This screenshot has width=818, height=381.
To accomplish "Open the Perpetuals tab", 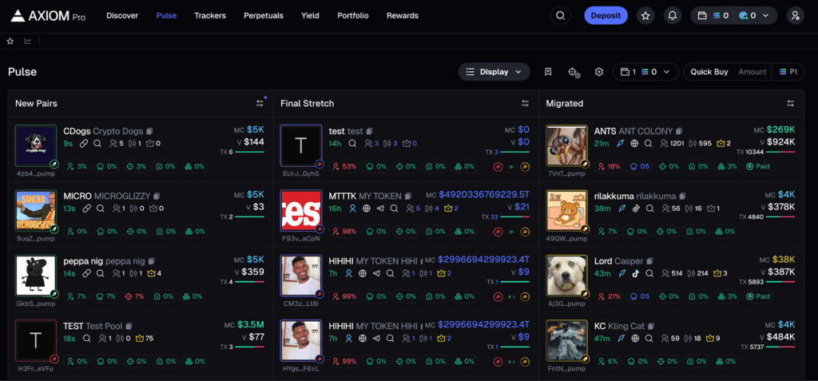I will (264, 16).
